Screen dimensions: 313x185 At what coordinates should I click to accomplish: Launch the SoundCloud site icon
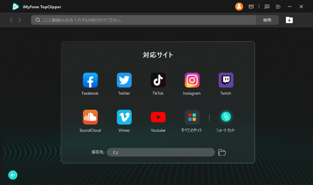[x=90, y=117]
